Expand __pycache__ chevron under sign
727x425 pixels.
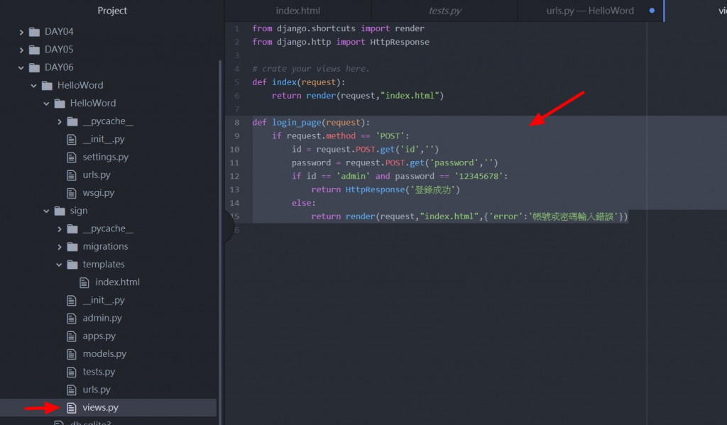(60, 229)
